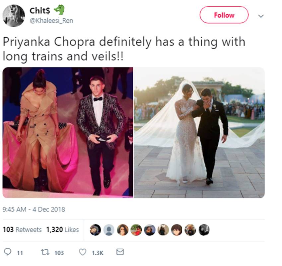Click the tweet text about trains and veils

tap(124, 49)
